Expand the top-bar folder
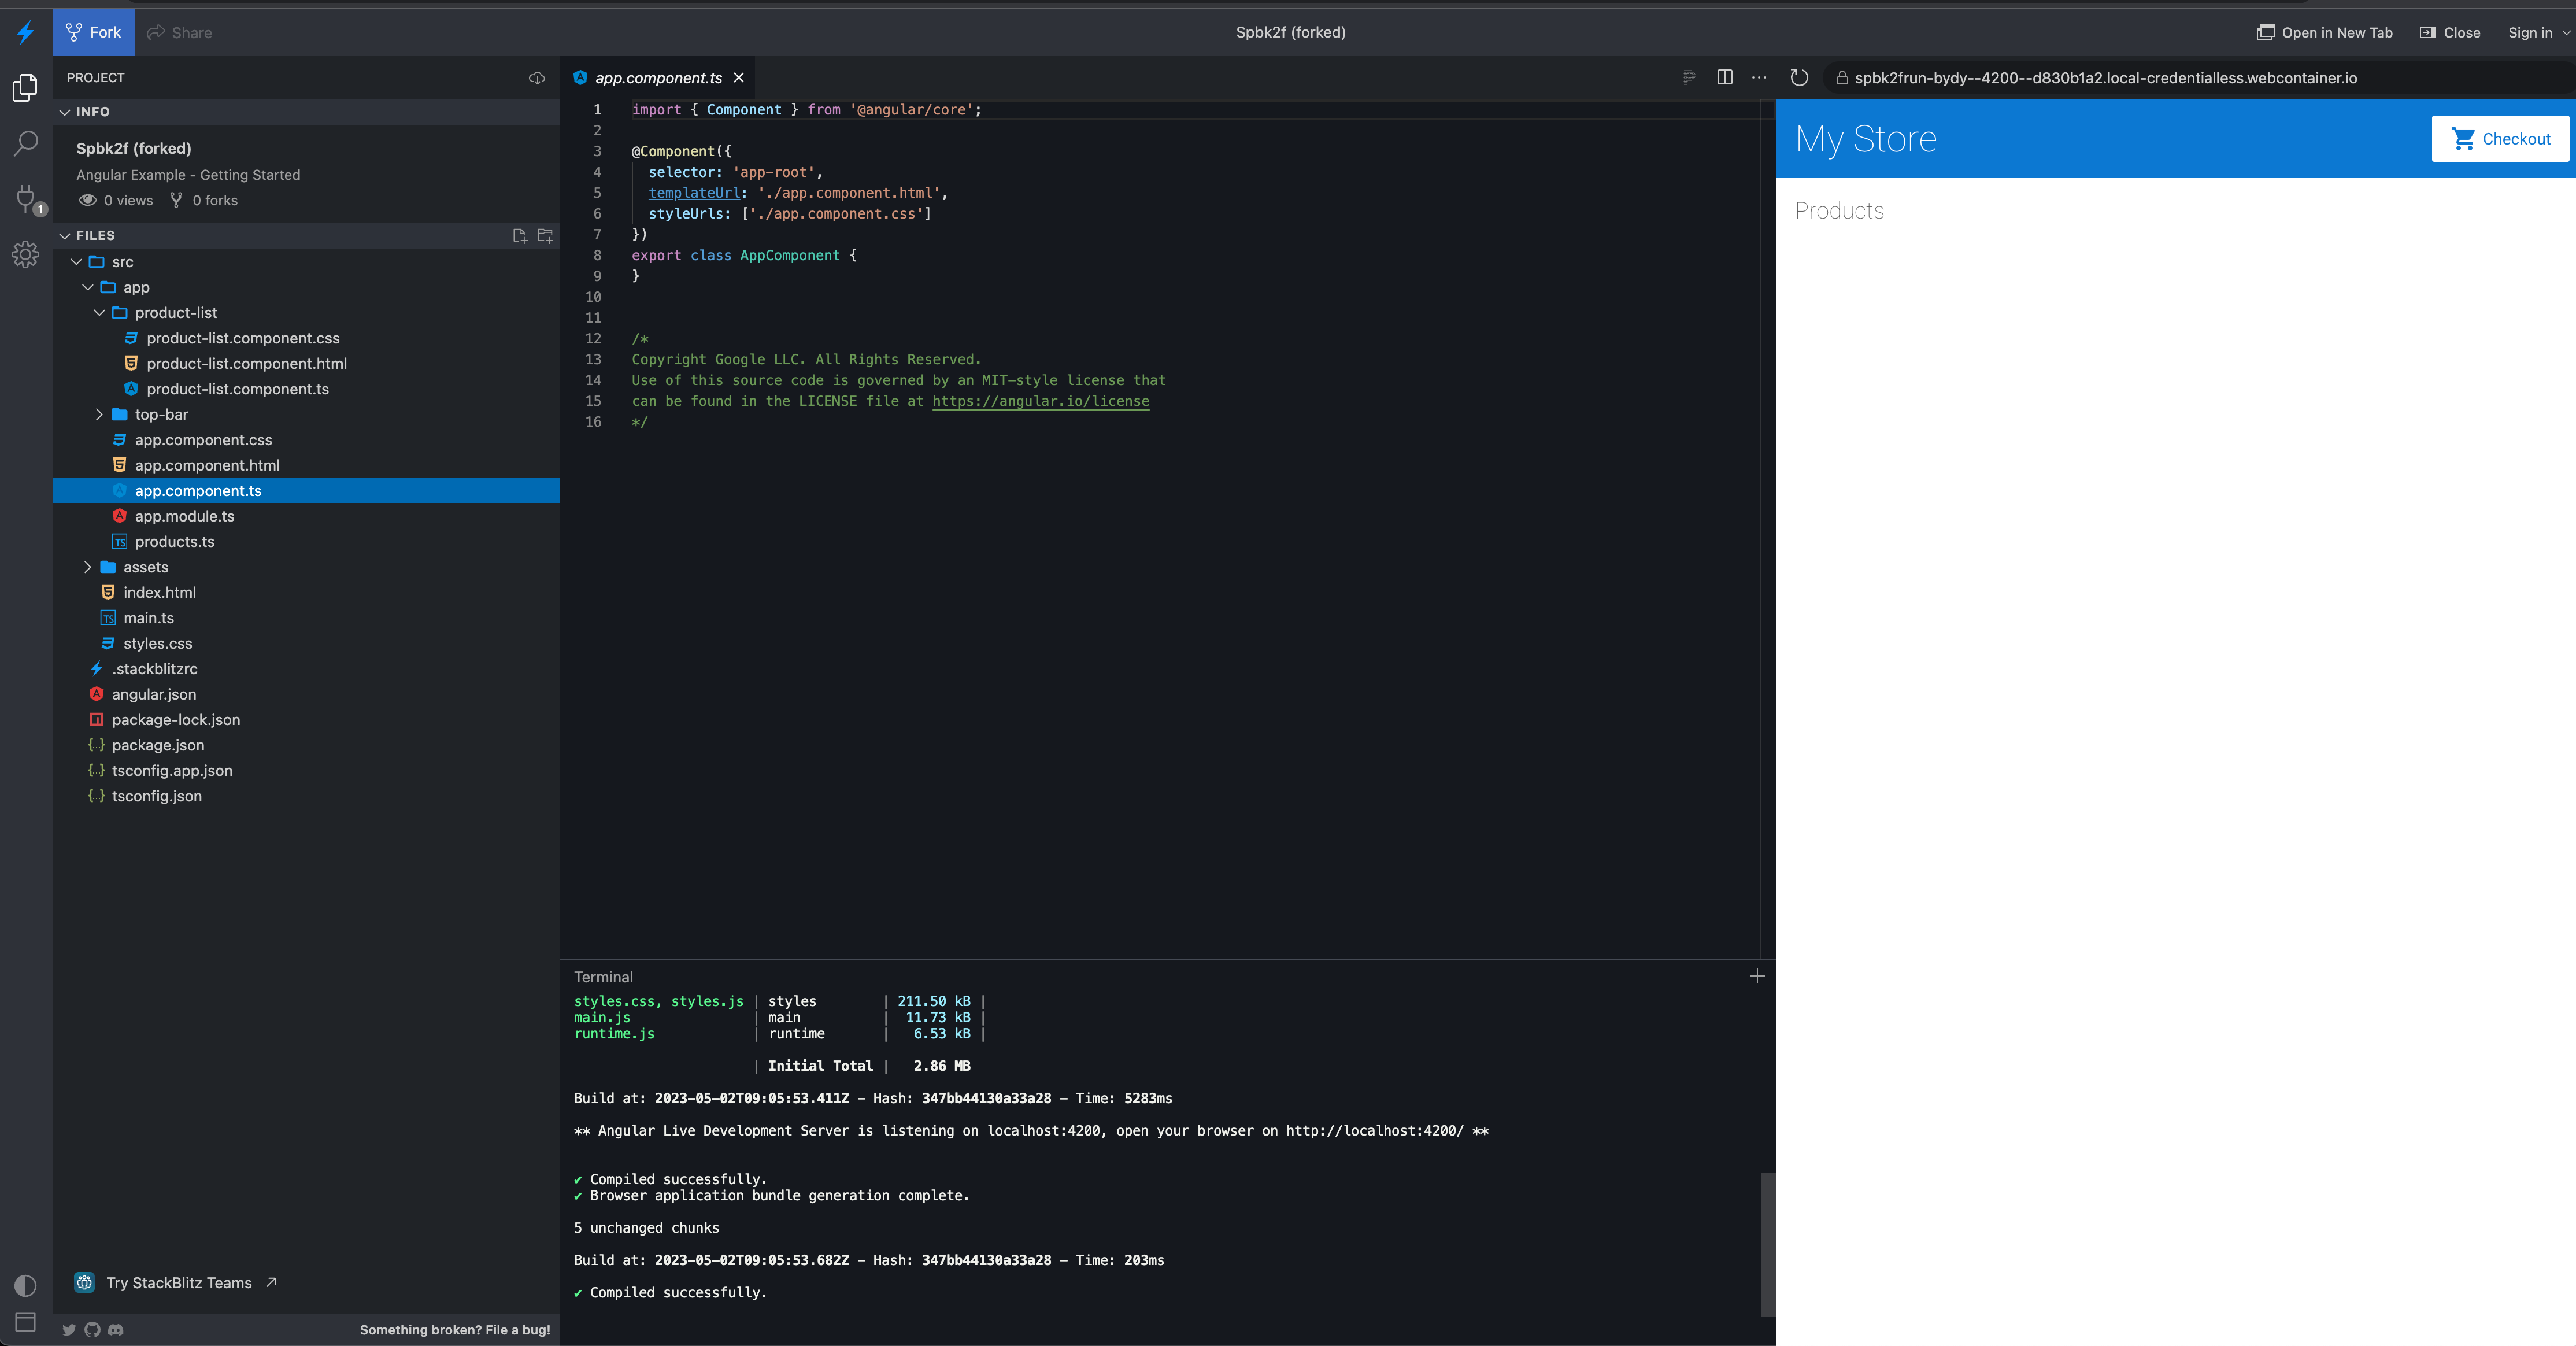Image resolution: width=2576 pixels, height=1346 pixels. [x=99, y=413]
